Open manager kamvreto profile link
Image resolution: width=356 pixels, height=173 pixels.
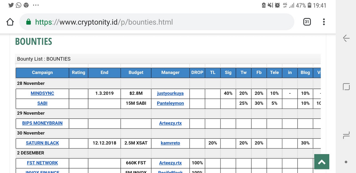tap(170, 143)
